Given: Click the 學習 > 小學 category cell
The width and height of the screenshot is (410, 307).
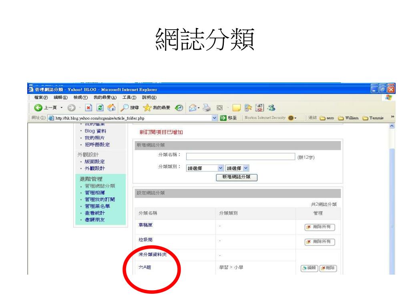Looking at the screenshot, I should [231, 267].
